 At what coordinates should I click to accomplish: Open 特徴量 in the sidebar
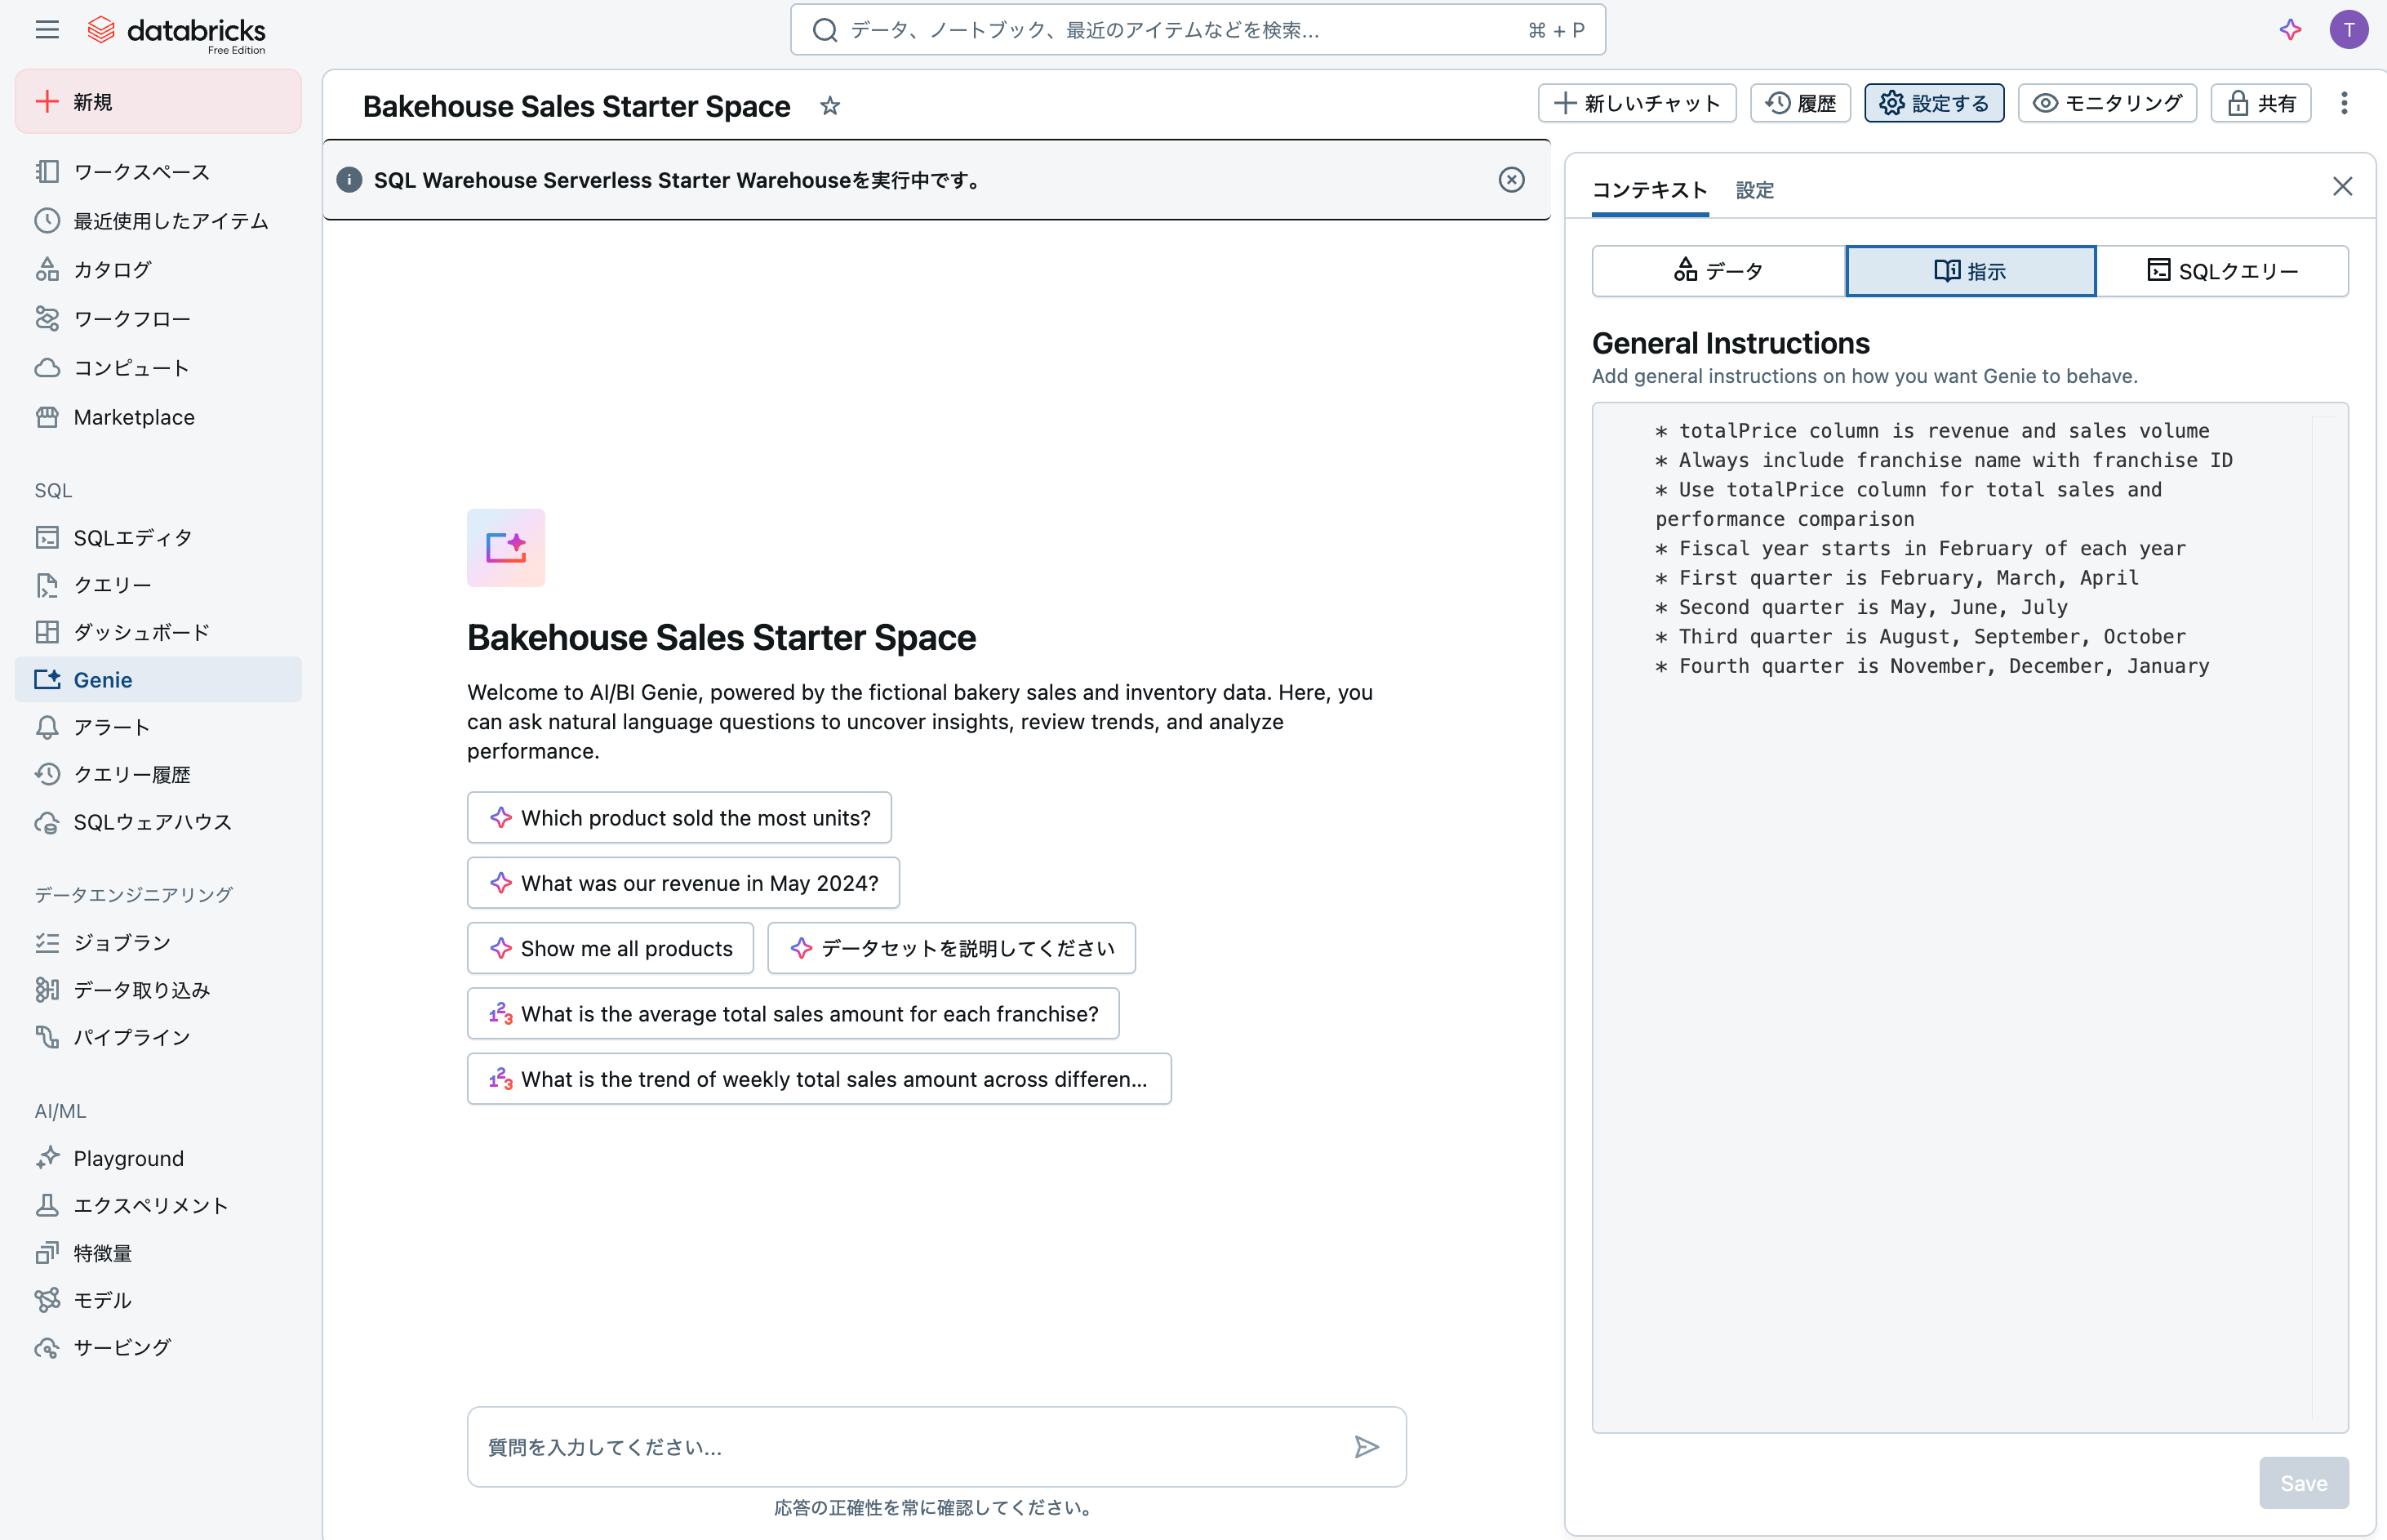click(158, 1253)
